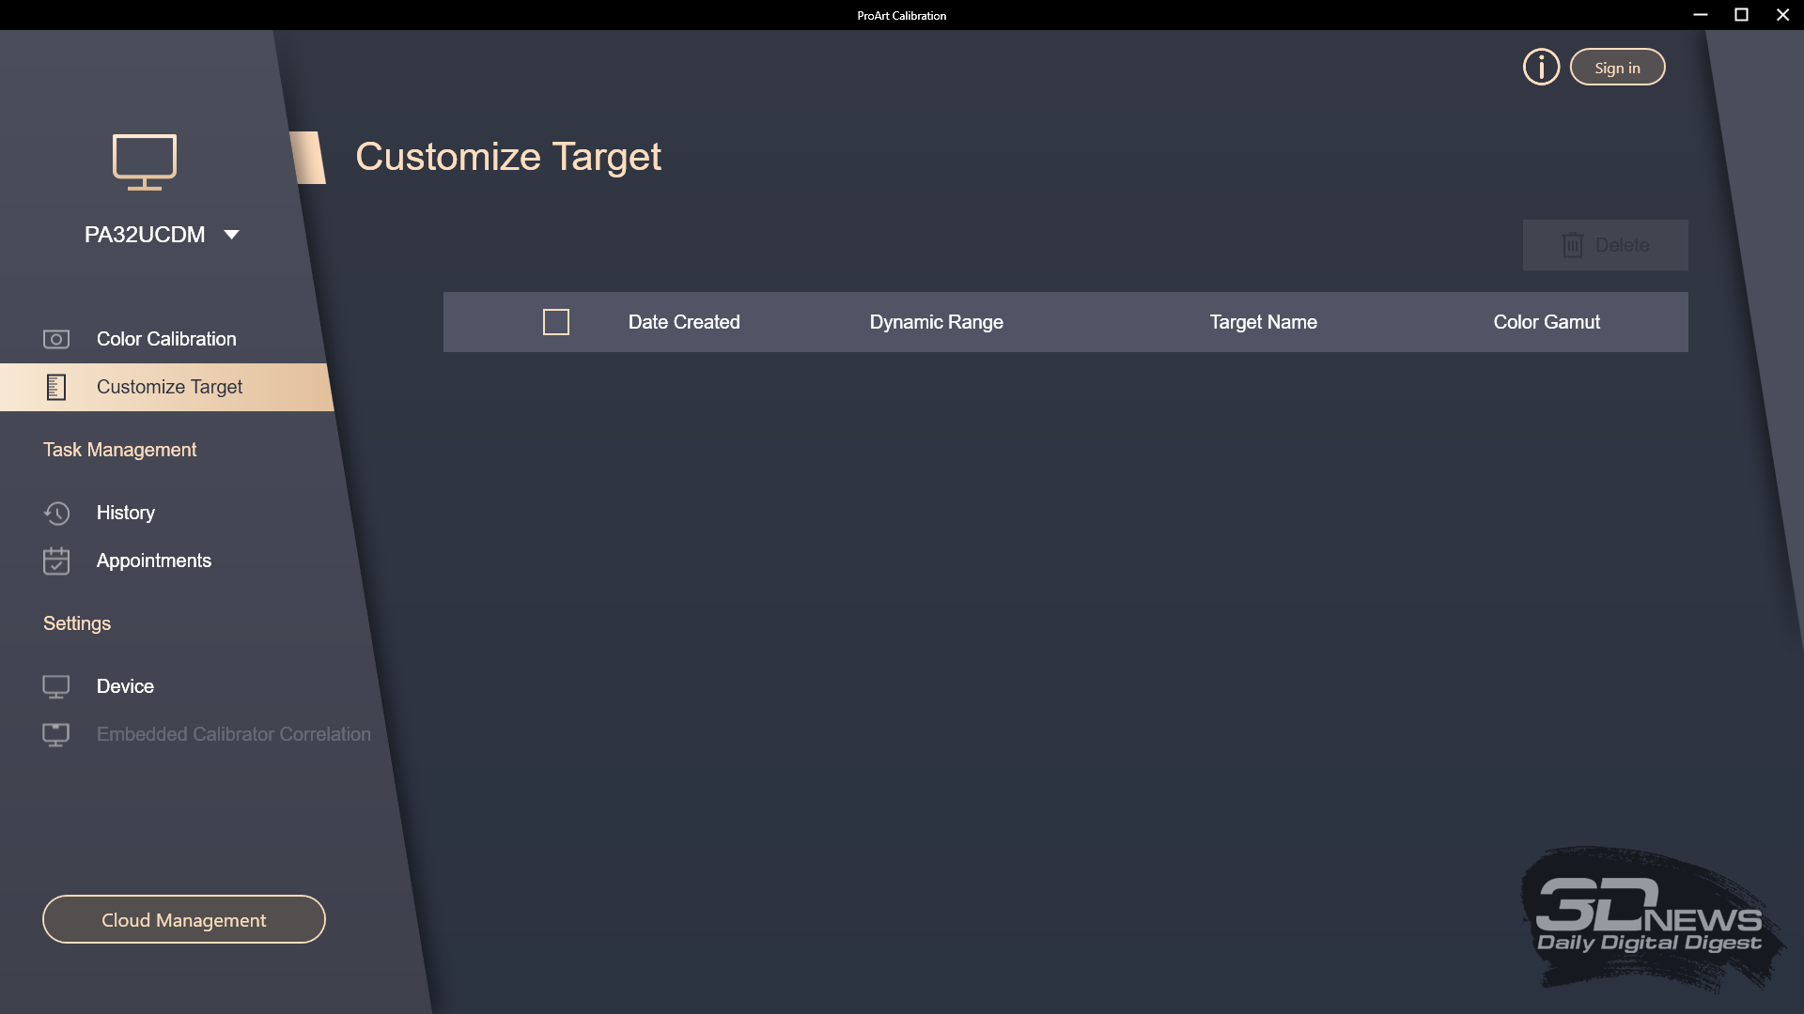
Task: Click the Embedded Calibrator Correlation icon
Action: point(56,734)
